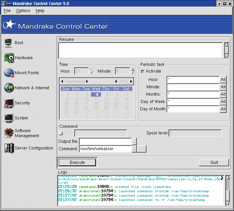Viewport: 234px width, 211px height.
Task: Click the Command field with /usr/bin/webalizer
Action: pos(105,149)
